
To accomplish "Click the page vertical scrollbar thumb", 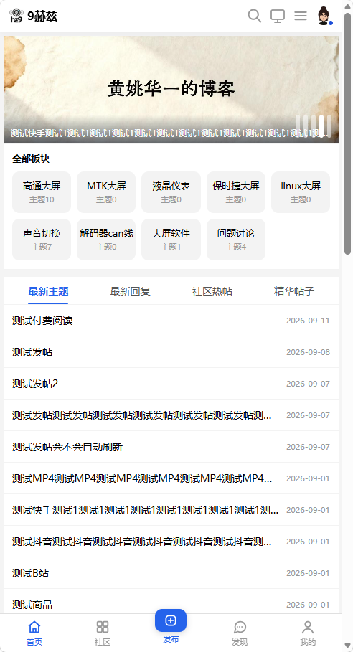I will pyautogui.click(x=347, y=133).
